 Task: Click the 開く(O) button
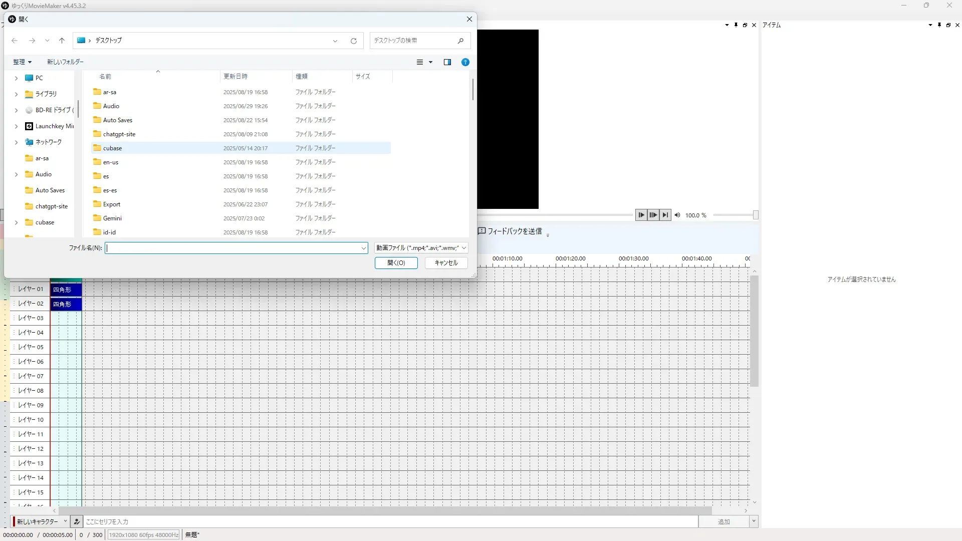click(396, 262)
